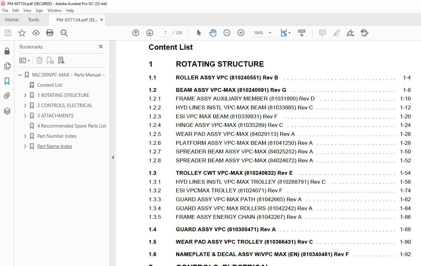This screenshot has width=421, height=266.
Task: Expand the 3 ATTACHMENTS bookmark
Action: pyautogui.click(x=25, y=116)
